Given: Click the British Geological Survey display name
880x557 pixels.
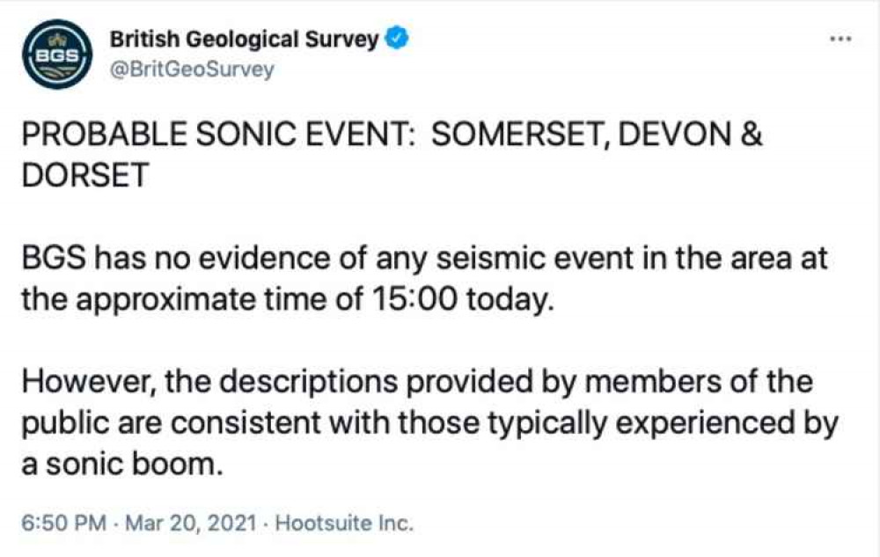Looking at the screenshot, I should pos(244,39).
